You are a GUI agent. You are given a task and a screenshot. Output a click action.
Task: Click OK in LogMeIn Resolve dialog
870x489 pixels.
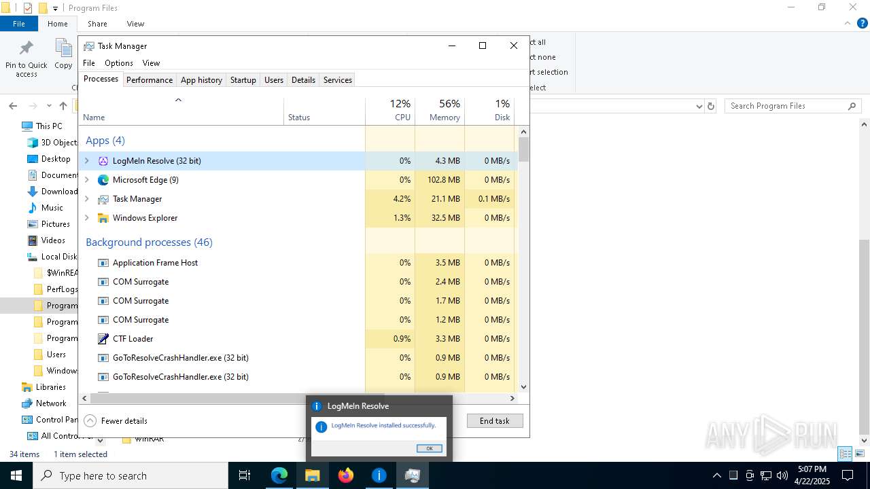tap(430, 448)
